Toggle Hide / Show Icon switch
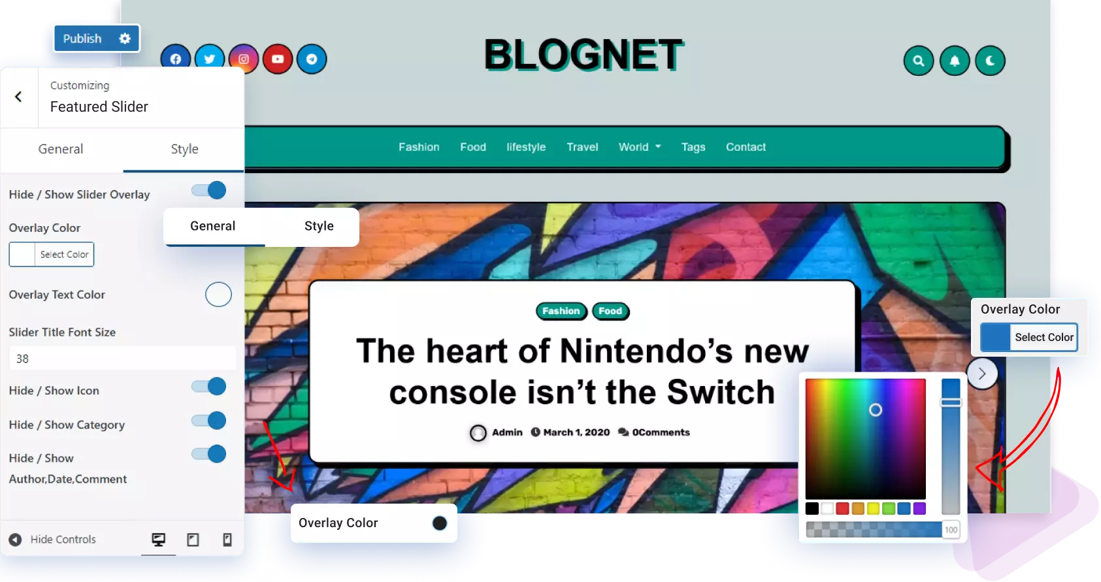Image resolution: width=1101 pixels, height=582 pixels. (x=209, y=387)
